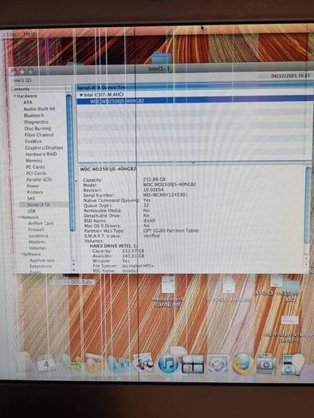Select Audio (Built In) in sidebar
The height and width of the screenshot is (418, 314).
coord(40,109)
